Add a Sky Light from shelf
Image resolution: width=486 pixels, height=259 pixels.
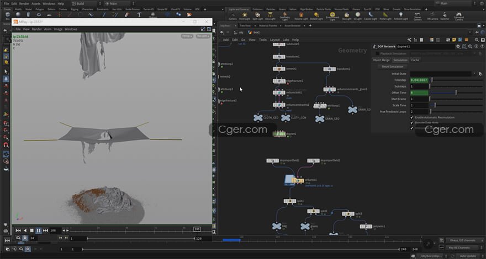tap(346, 16)
